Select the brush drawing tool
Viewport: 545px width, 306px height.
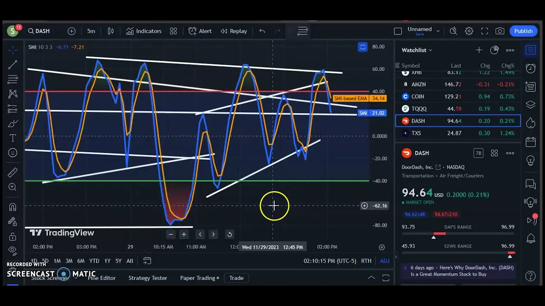(x=13, y=124)
